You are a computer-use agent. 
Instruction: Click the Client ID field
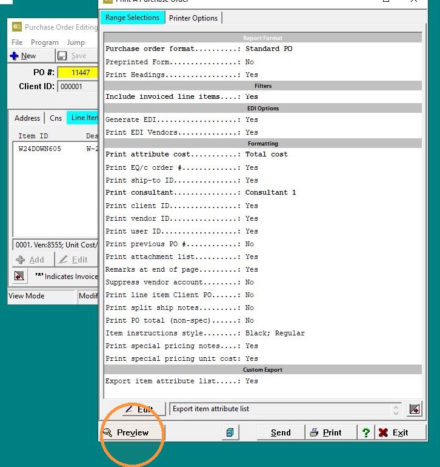[x=78, y=87]
